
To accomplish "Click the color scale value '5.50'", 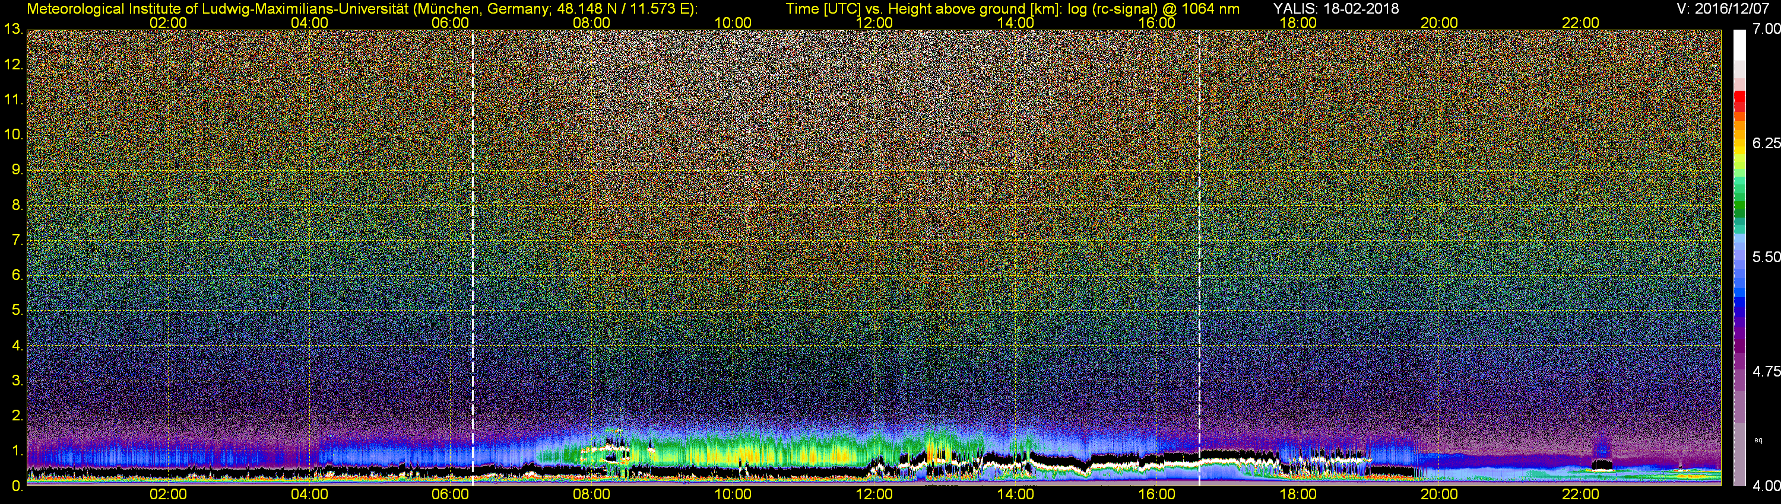I will point(1767,257).
